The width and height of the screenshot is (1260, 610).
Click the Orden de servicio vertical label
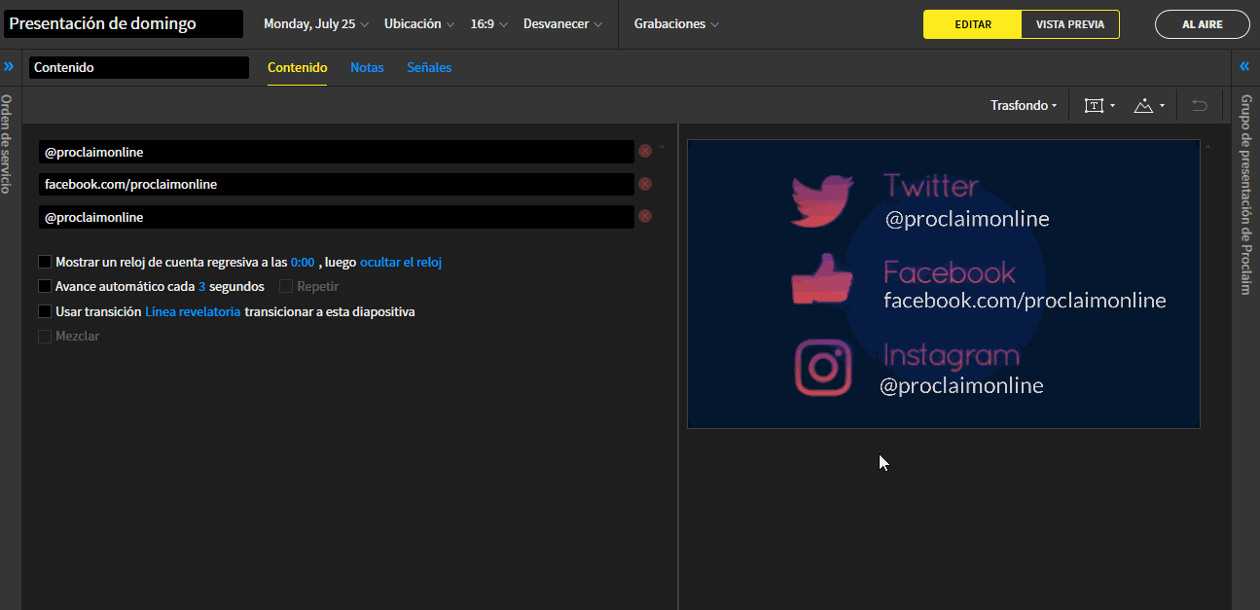click(x=7, y=144)
